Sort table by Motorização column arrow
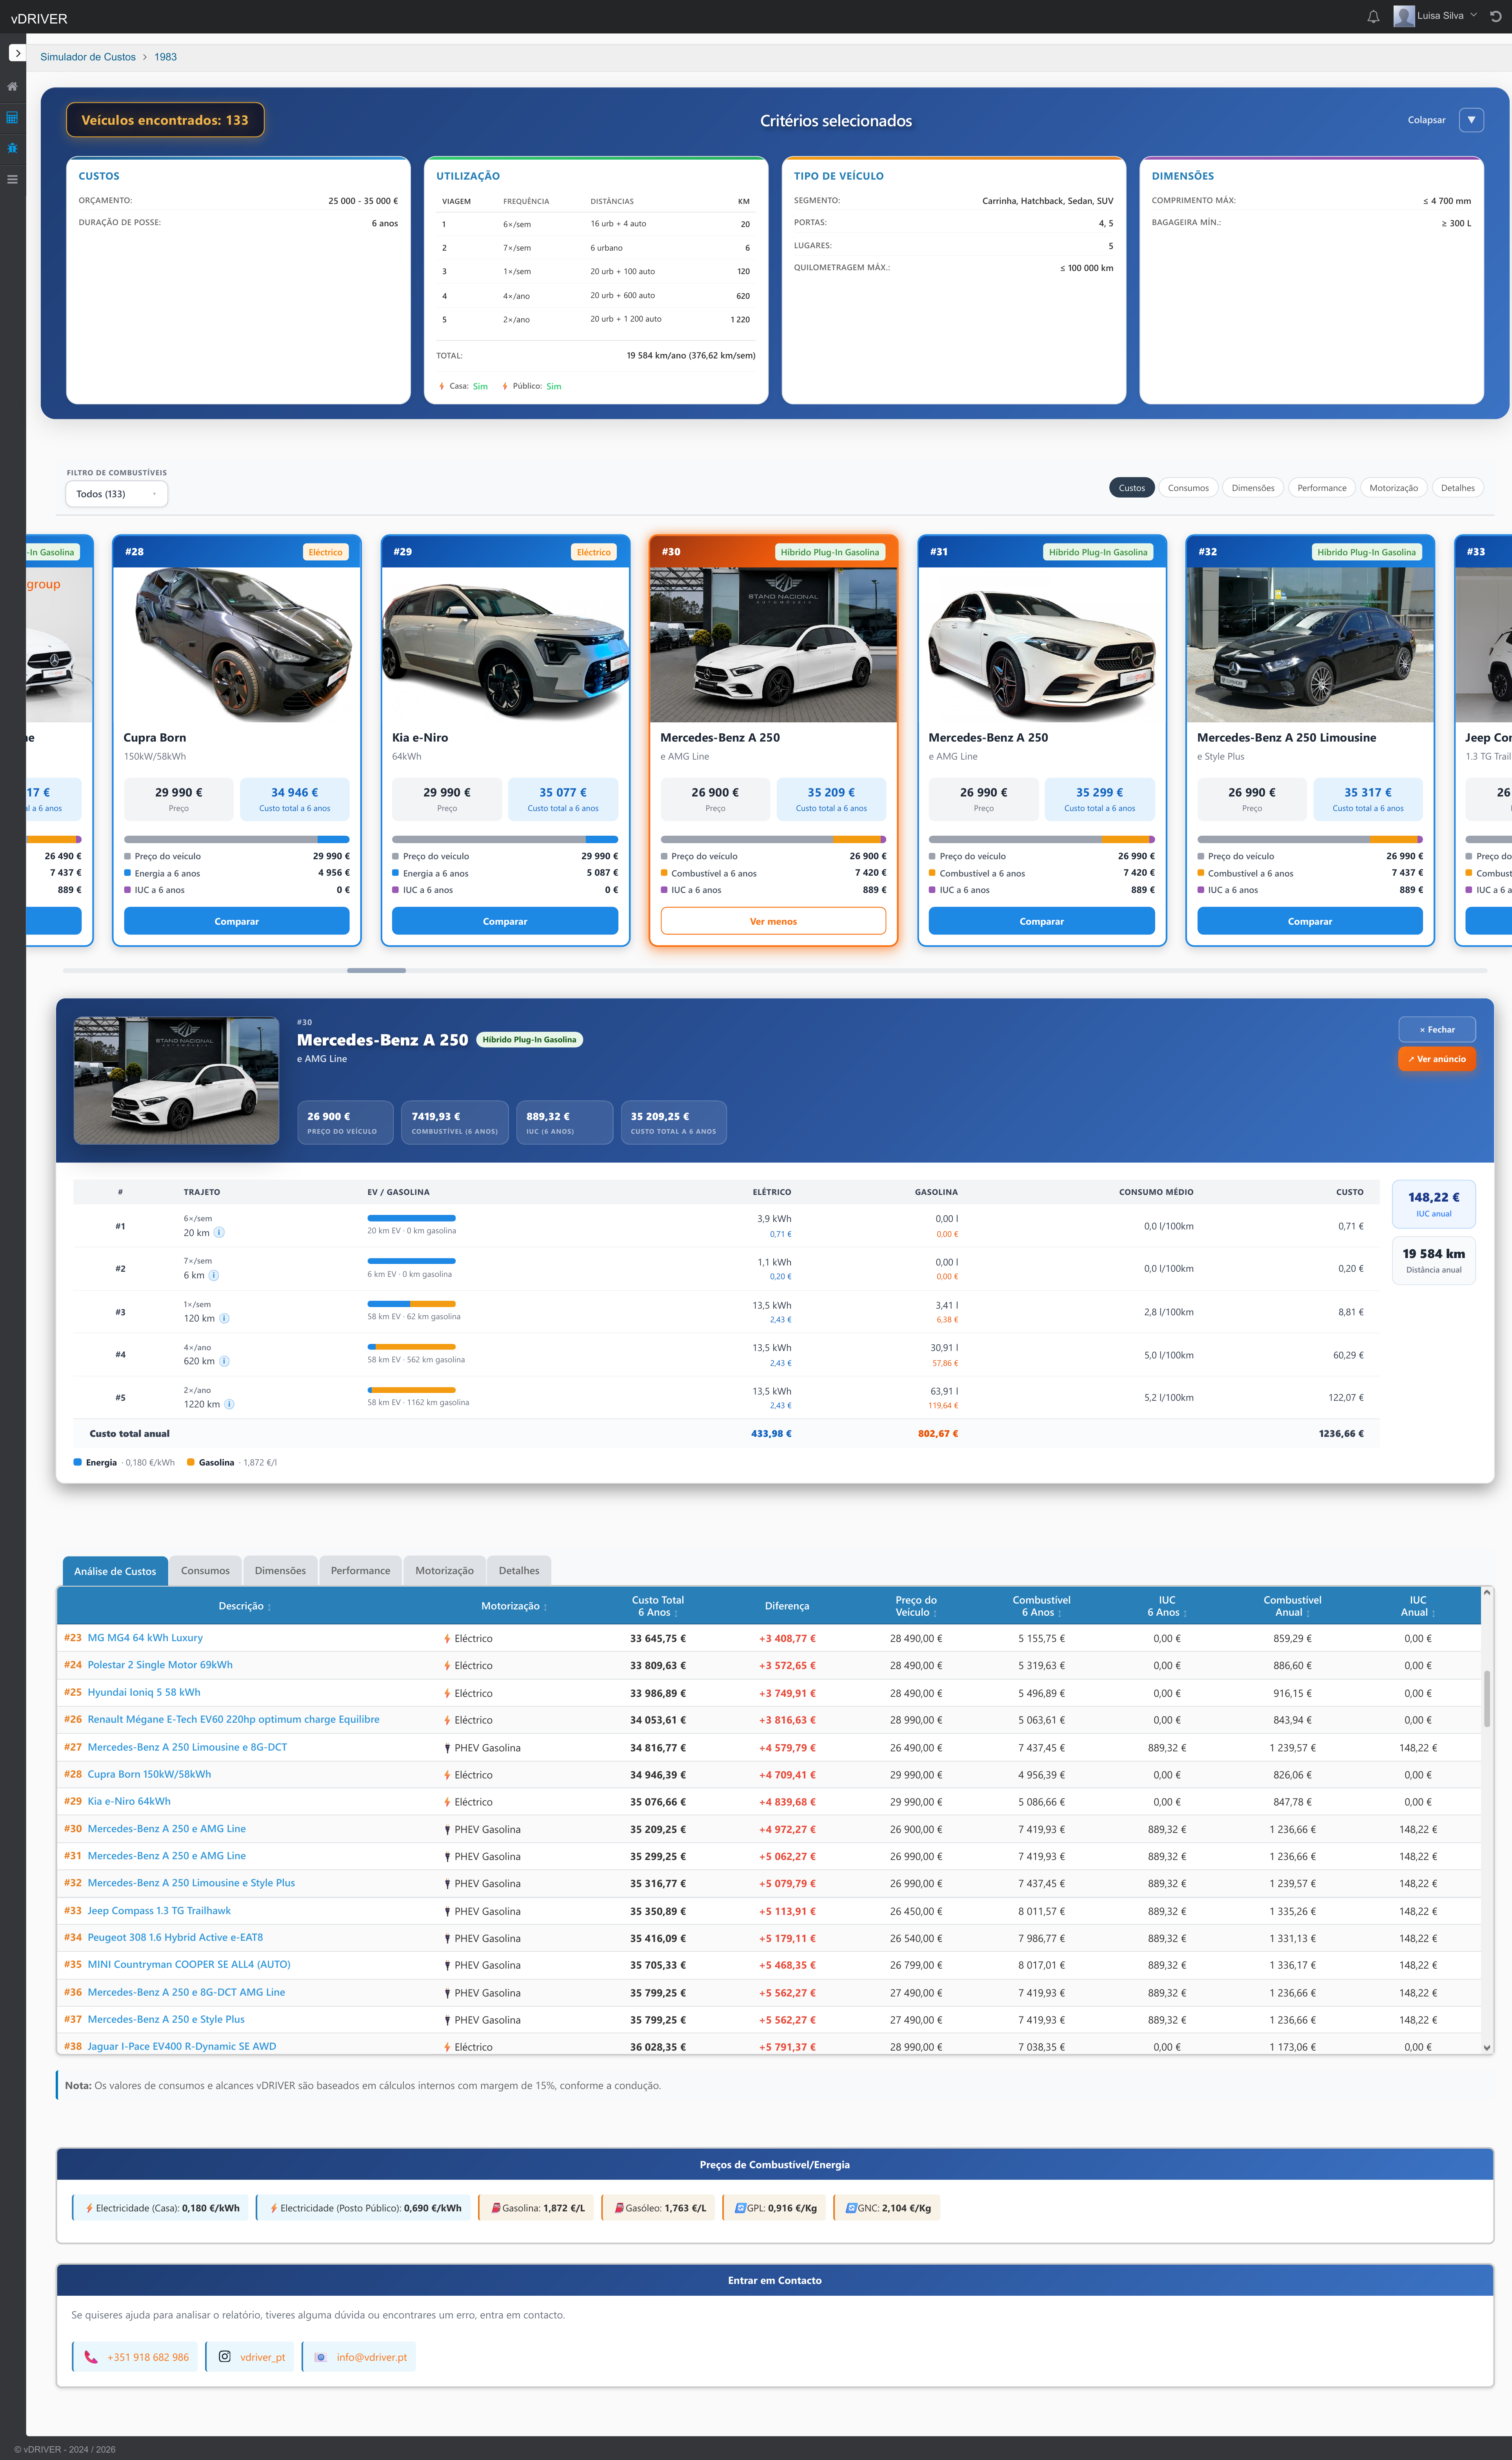The width and height of the screenshot is (1512, 2460). point(545,1607)
